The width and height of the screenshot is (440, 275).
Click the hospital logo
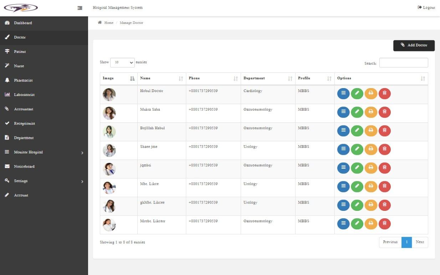click(21, 8)
